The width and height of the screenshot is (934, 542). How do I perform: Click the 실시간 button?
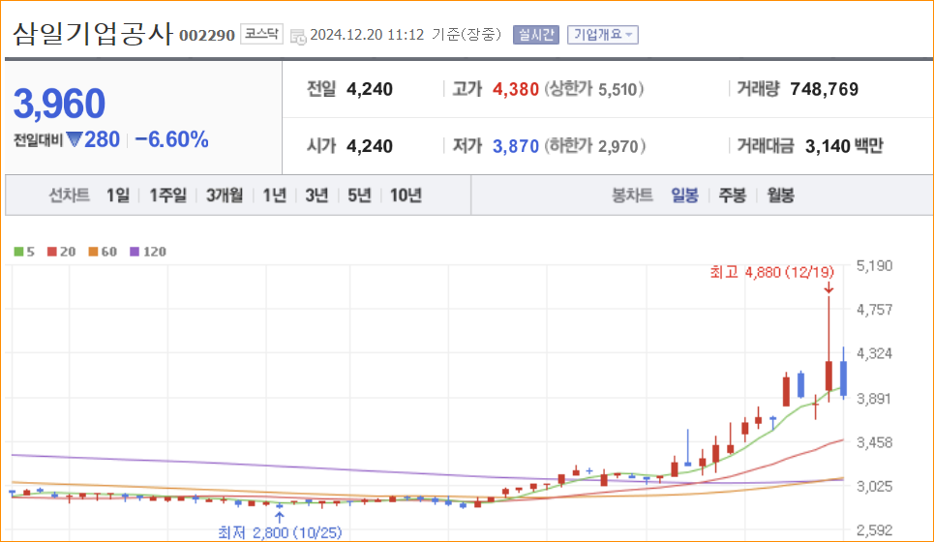(535, 35)
